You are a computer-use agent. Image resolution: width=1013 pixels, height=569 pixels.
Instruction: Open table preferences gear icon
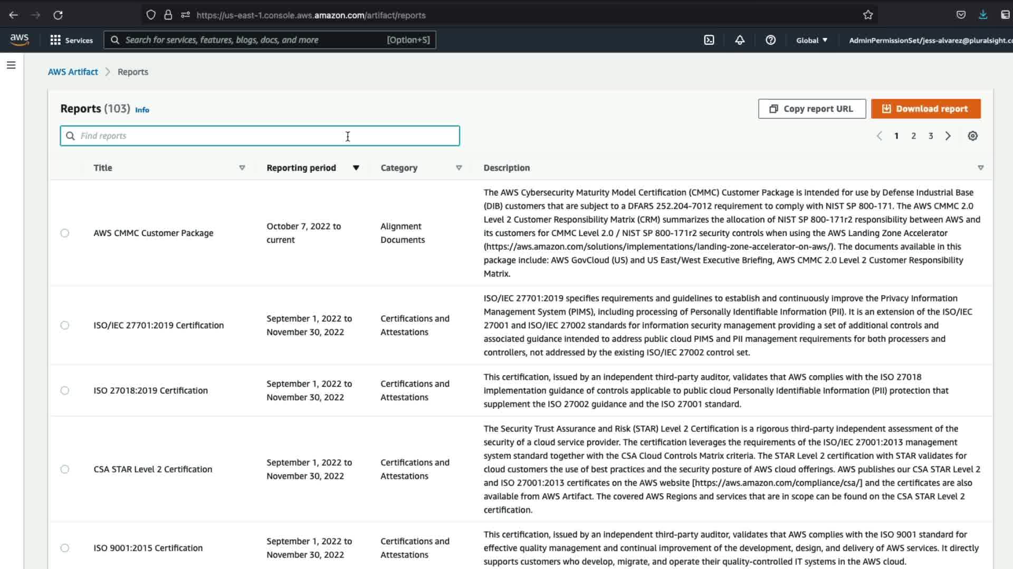pos(972,136)
